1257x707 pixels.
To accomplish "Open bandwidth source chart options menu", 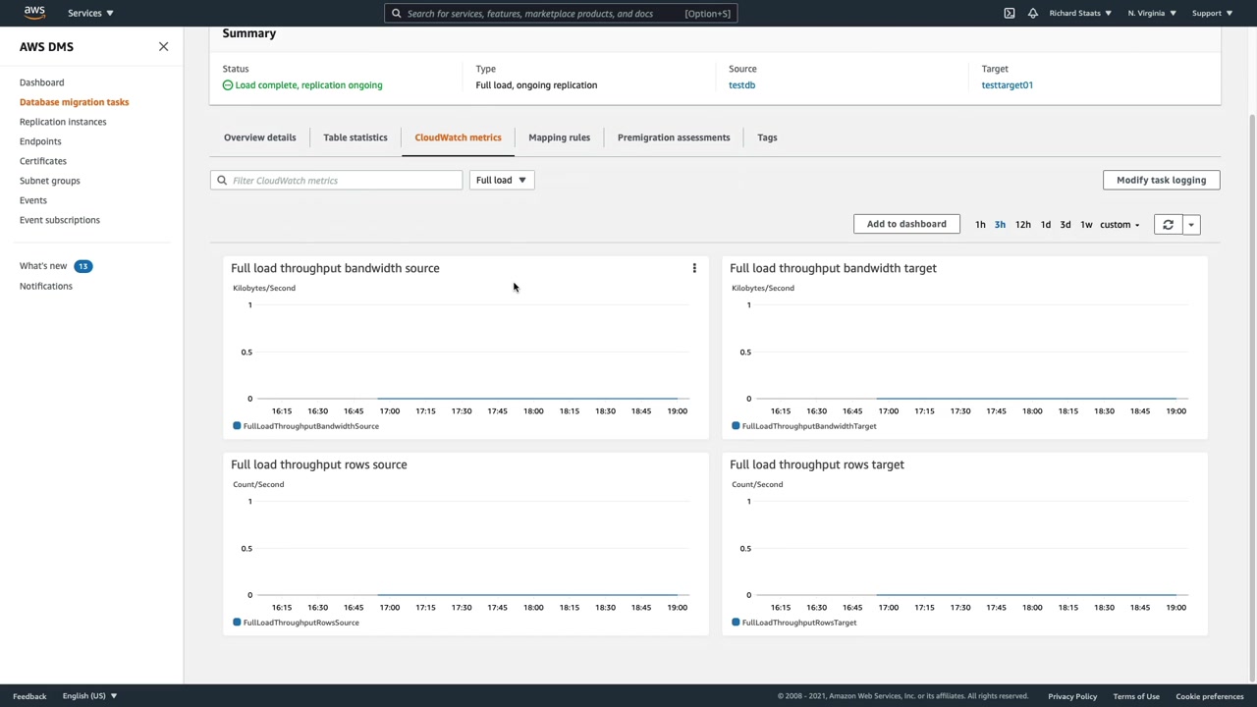I will tap(694, 268).
